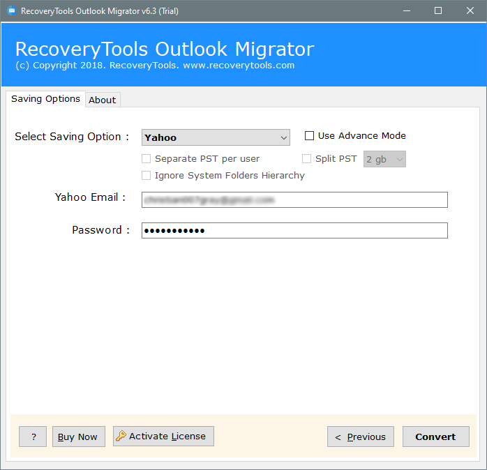The width and height of the screenshot is (487, 470).
Task: Maximize the Outlook Migrator window
Action: pyautogui.click(x=438, y=11)
